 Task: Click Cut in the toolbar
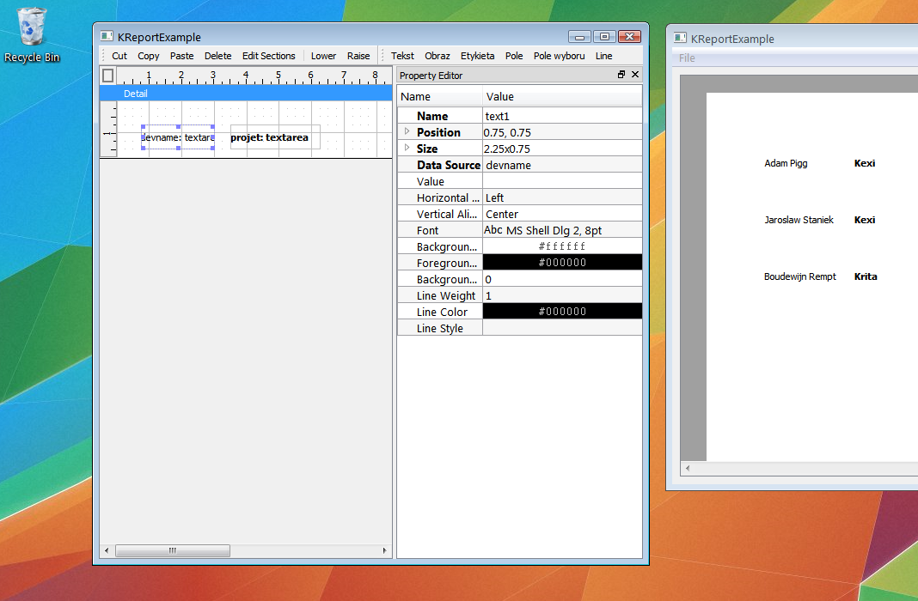click(x=119, y=56)
